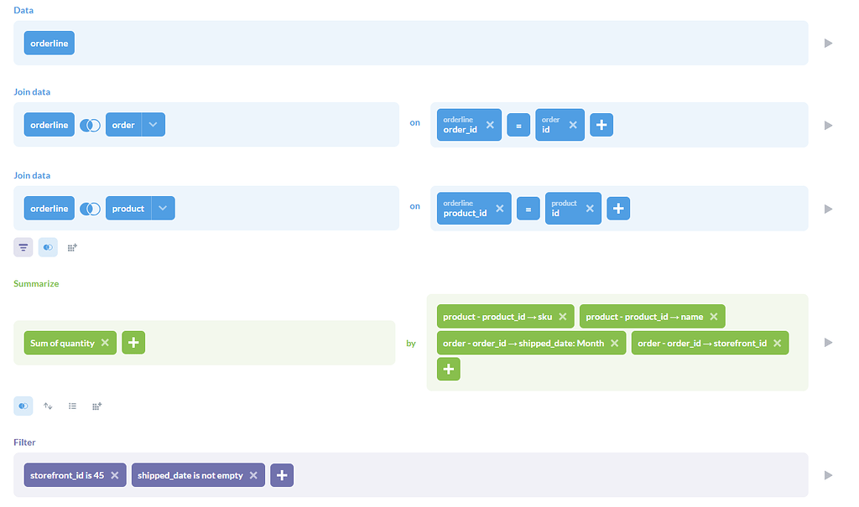The height and width of the screenshot is (507, 859).
Task: Click the join data icon below Summarize section
Action: coord(23,406)
